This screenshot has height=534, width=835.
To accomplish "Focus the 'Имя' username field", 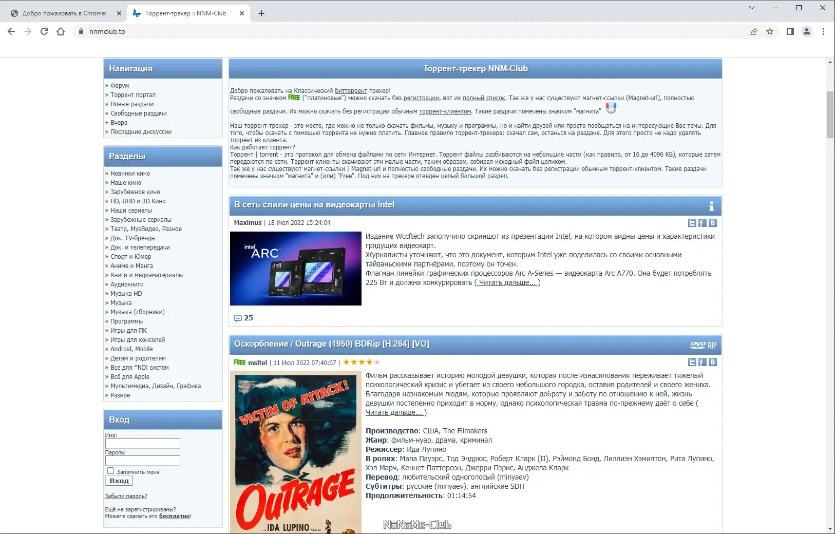I will [x=143, y=444].
